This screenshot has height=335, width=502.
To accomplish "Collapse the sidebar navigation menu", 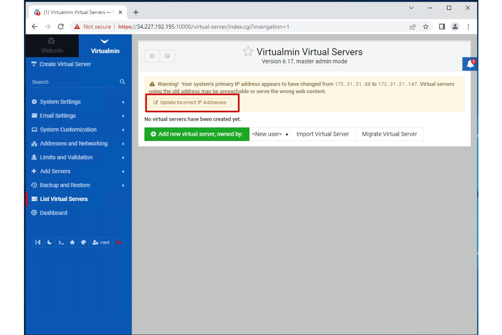I will (38, 242).
